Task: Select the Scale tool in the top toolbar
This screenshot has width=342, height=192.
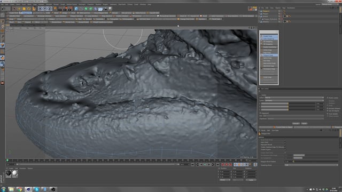Action: tap(24, 9)
